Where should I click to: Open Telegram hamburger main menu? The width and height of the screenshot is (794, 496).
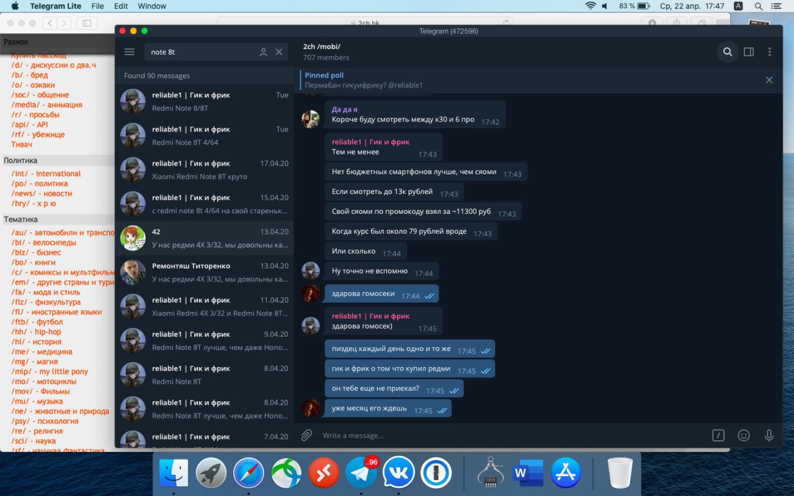tap(129, 52)
